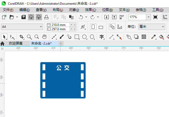Select landscape page orientation

[101, 27]
